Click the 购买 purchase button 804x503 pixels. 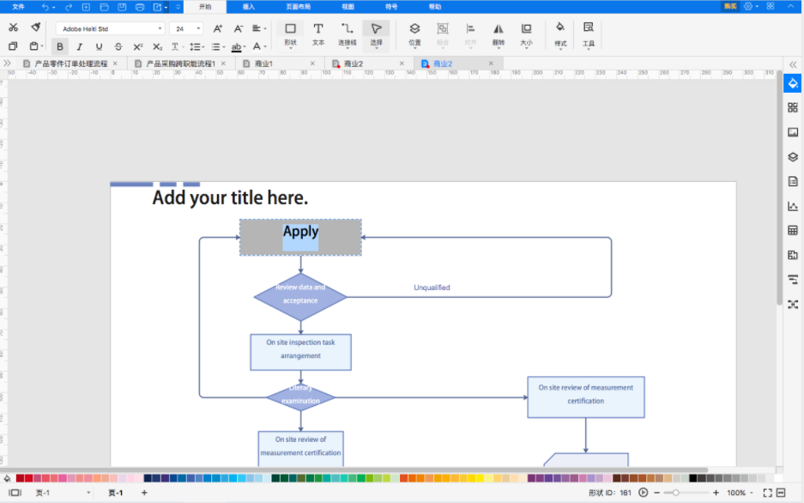click(x=730, y=6)
